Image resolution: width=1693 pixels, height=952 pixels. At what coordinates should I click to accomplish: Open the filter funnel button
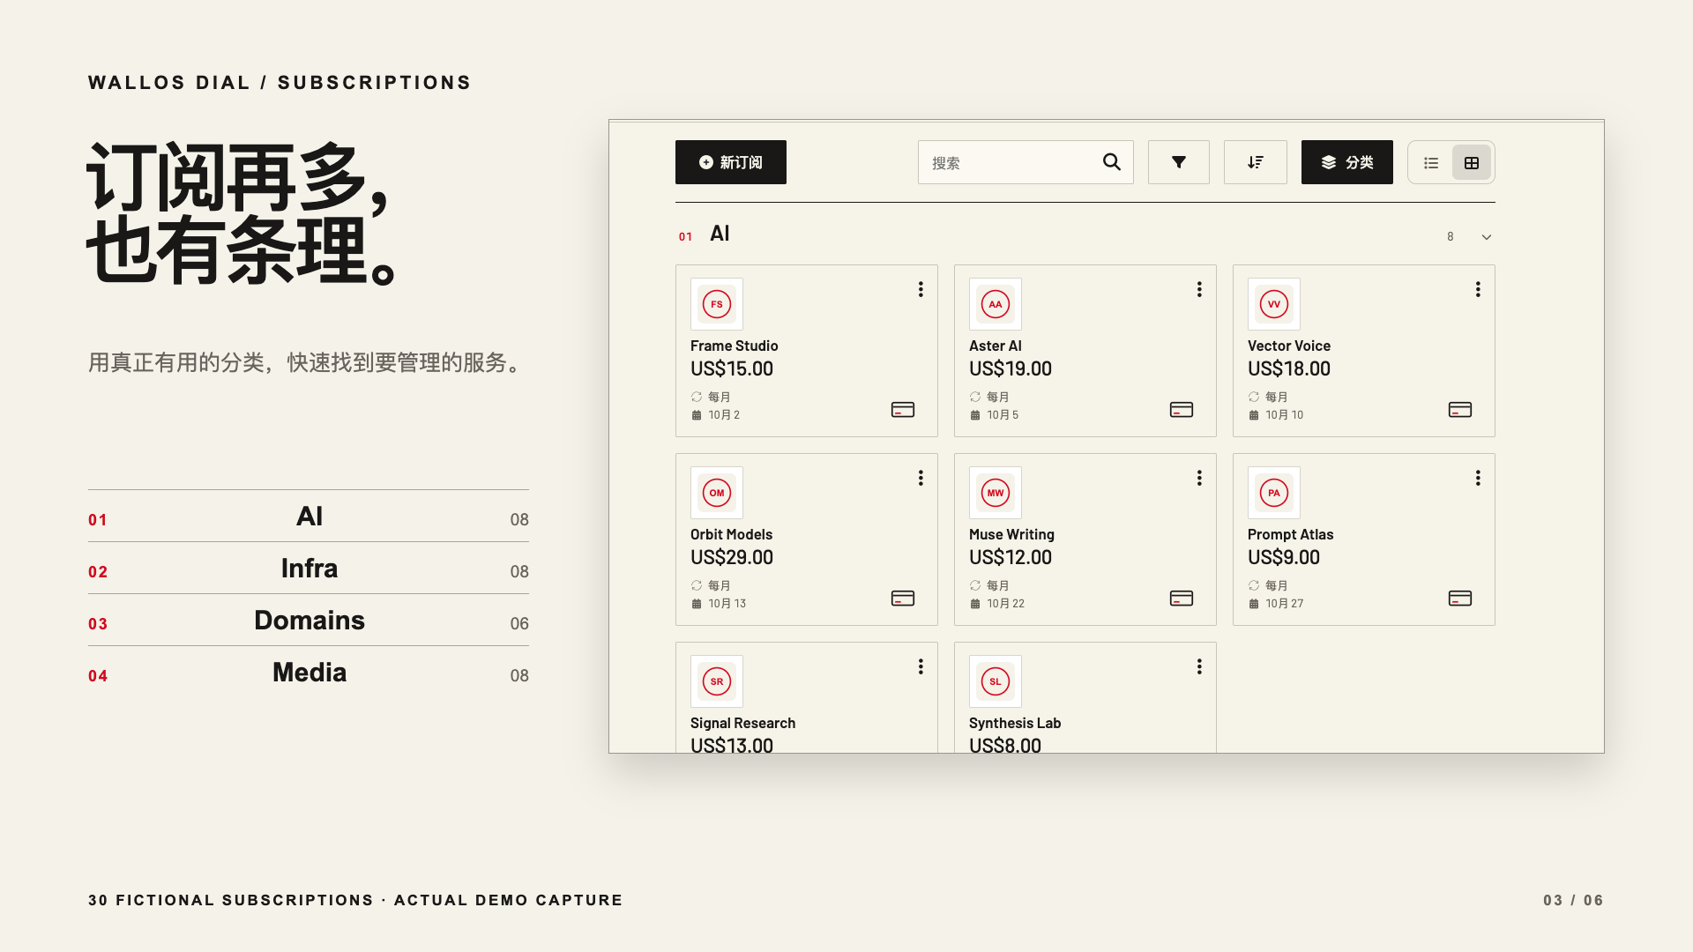1179,162
